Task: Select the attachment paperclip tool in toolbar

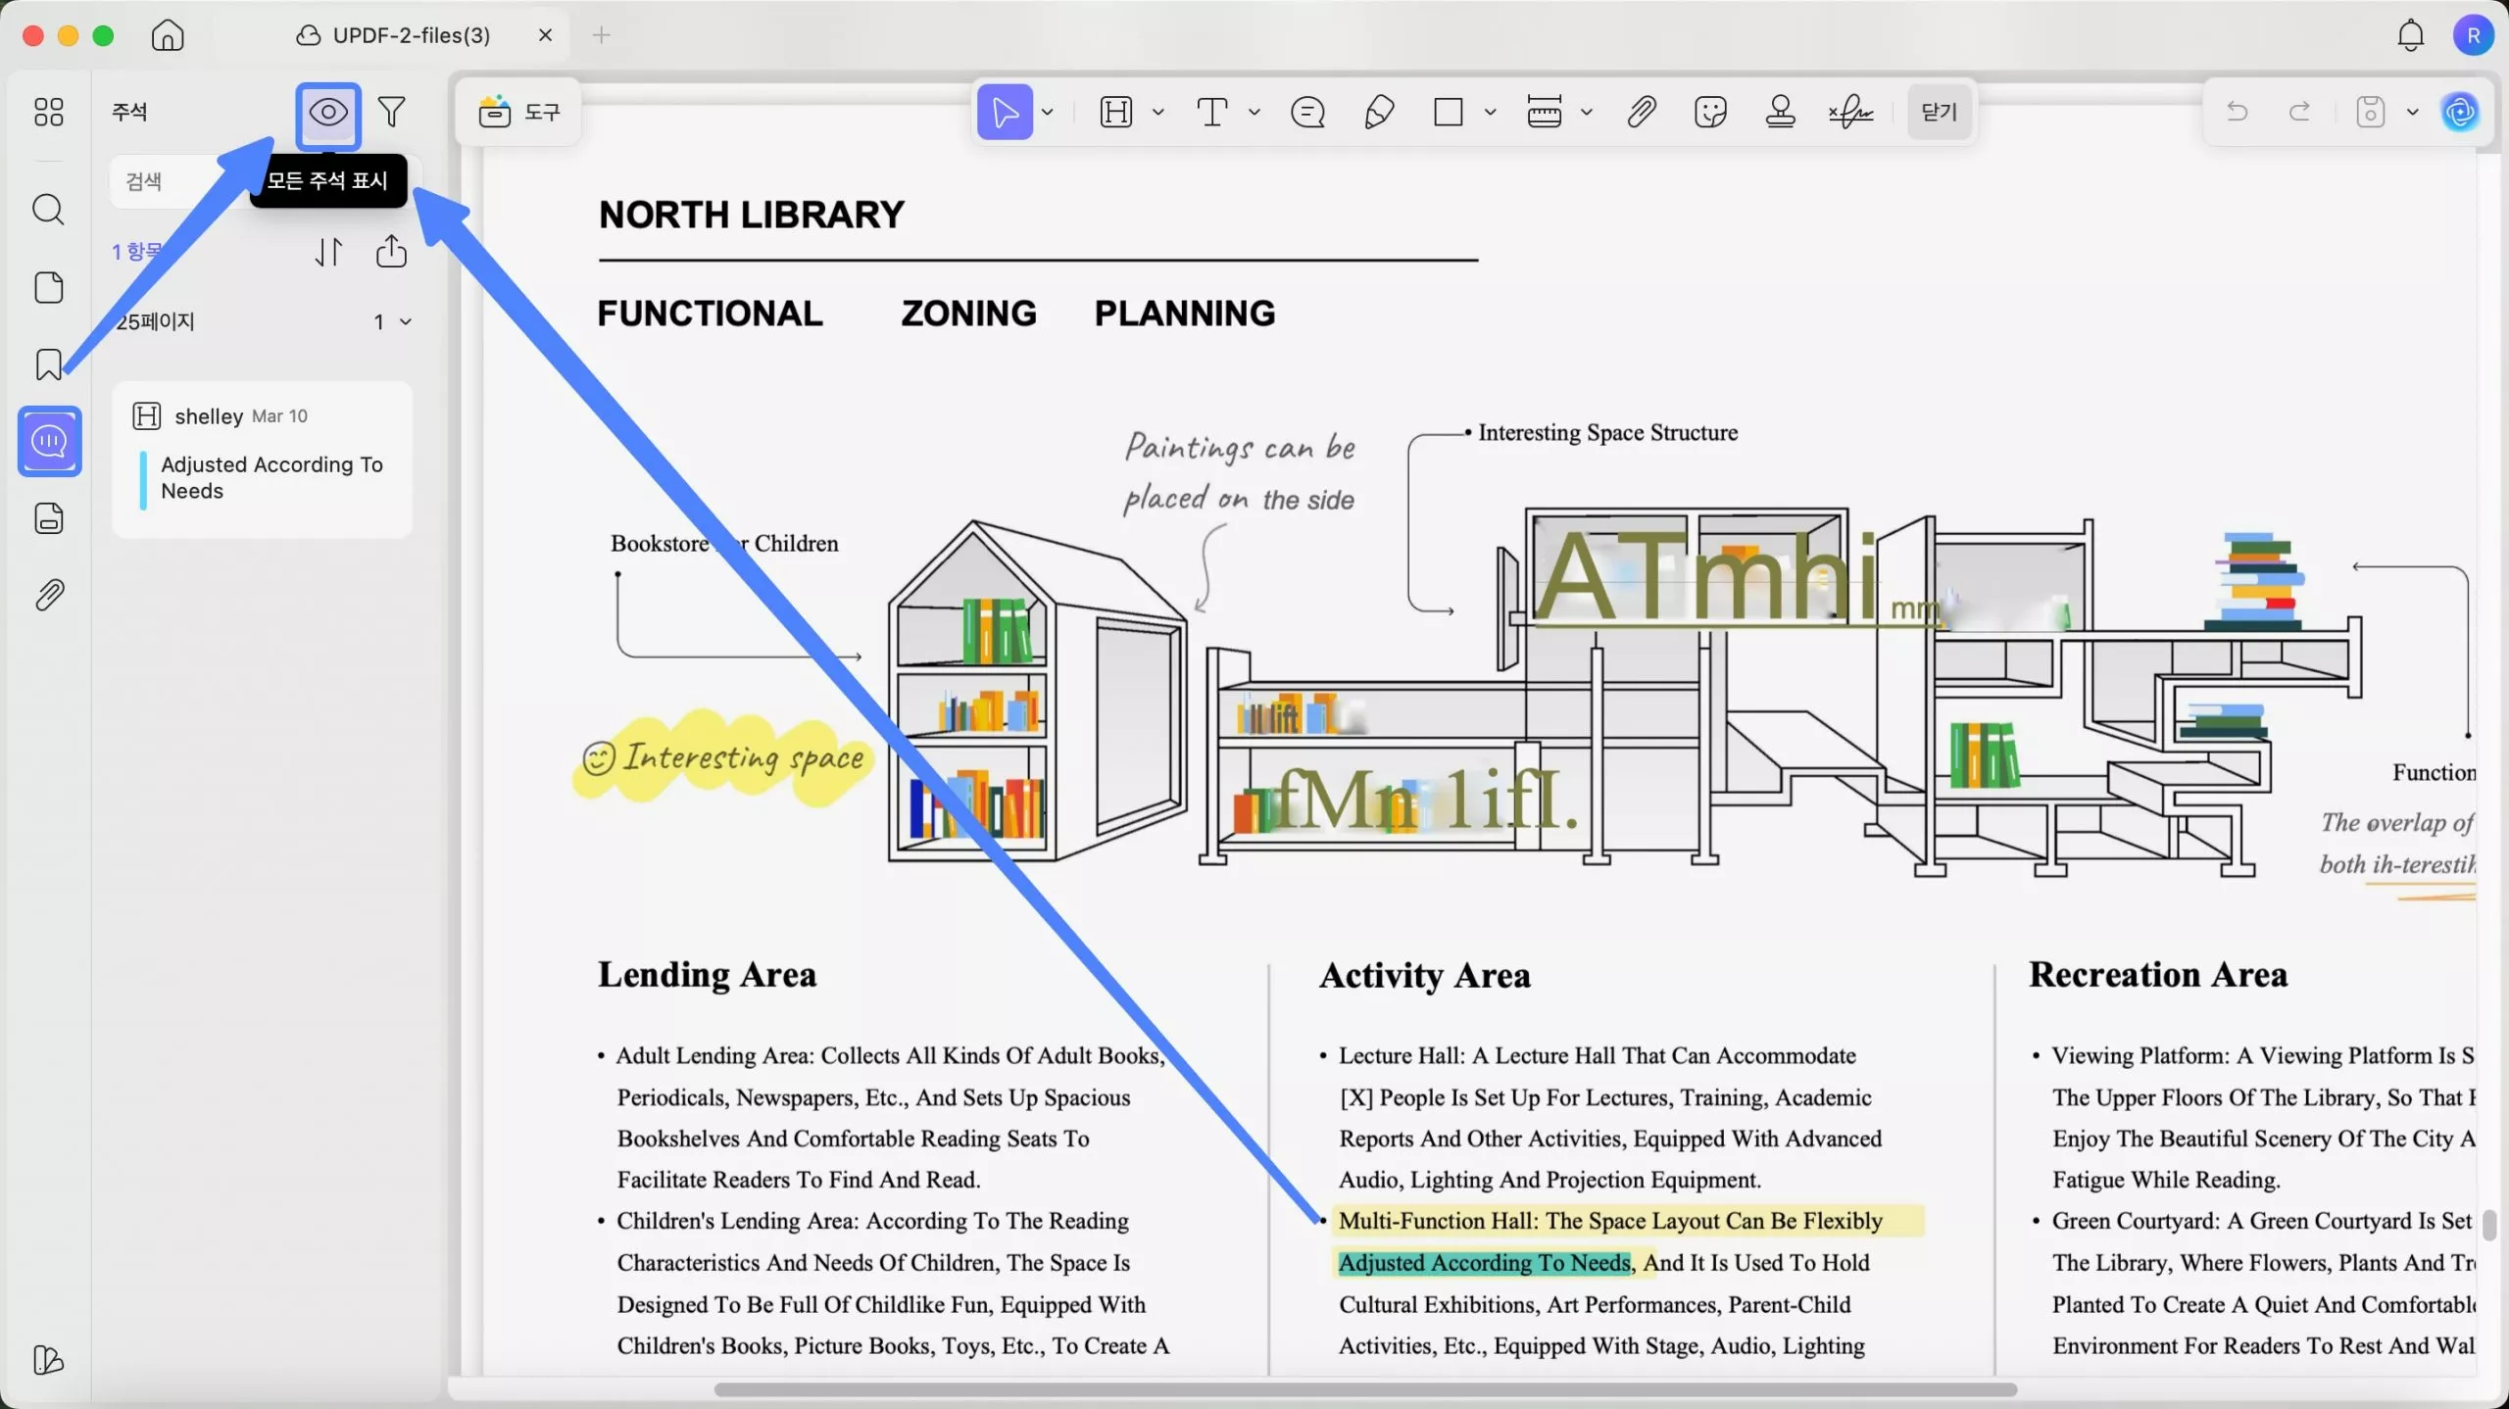Action: (x=1642, y=112)
